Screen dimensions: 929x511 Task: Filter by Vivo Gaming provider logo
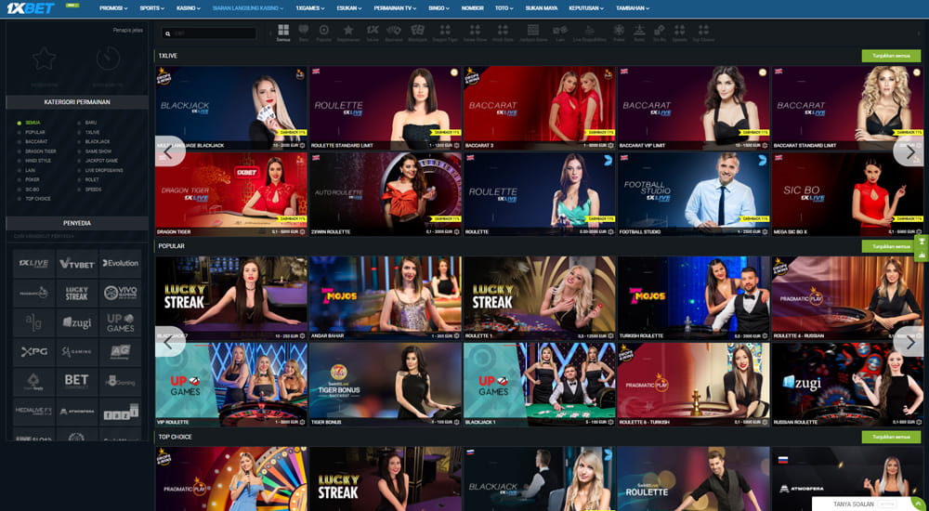click(x=120, y=293)
